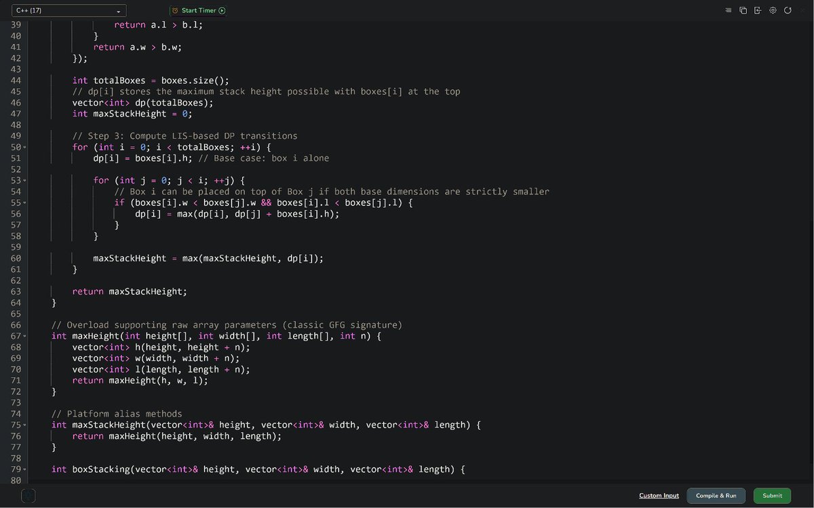Screen dimensions: 814x508
Task: Reset code with the circular arrow icon
Action: pos(788,11)
